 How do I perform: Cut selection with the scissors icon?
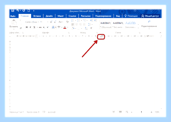click(x=20, y=20)
